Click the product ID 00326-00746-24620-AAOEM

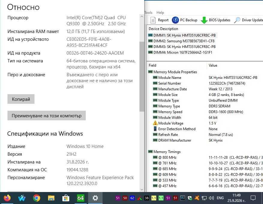tap(95, 53)
